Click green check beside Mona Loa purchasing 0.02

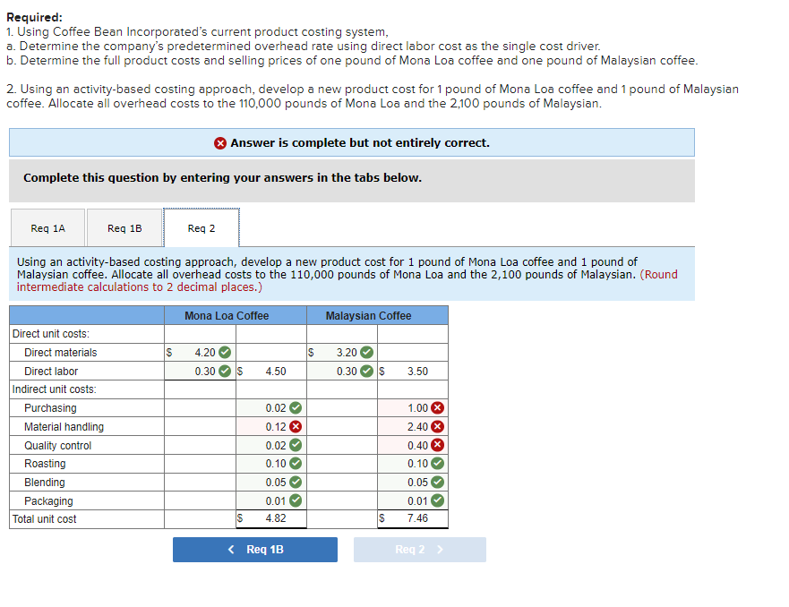click(296, 408)
